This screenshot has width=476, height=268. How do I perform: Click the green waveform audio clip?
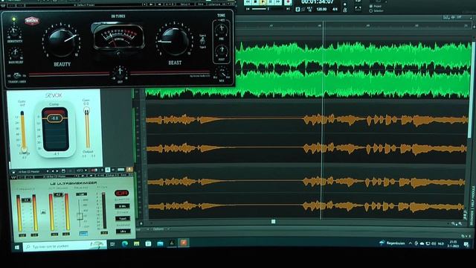coord(307,70)
